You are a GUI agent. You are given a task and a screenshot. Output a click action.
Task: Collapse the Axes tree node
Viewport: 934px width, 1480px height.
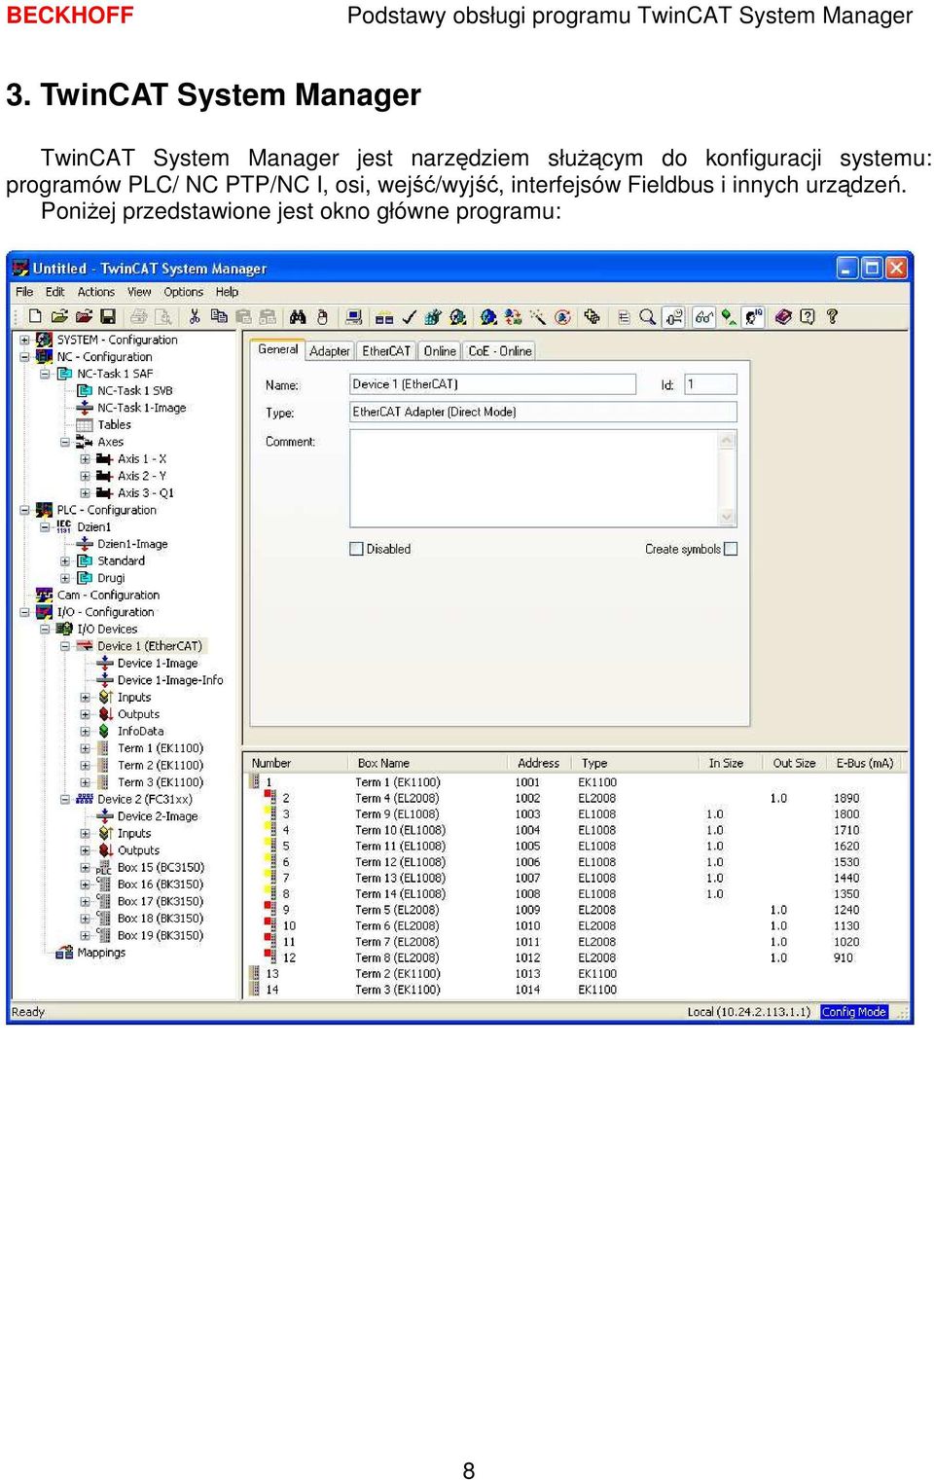65,442
